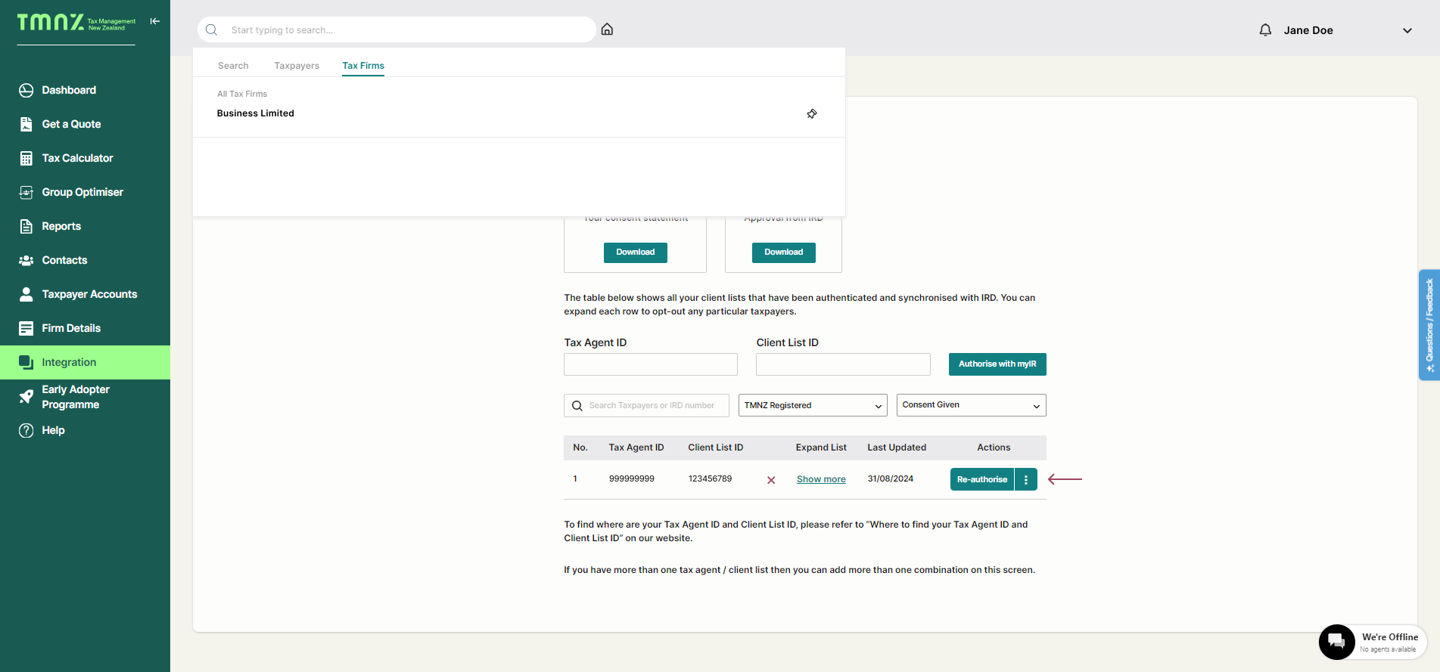Open the TMNZ Registered dropdown

[812, 405]
